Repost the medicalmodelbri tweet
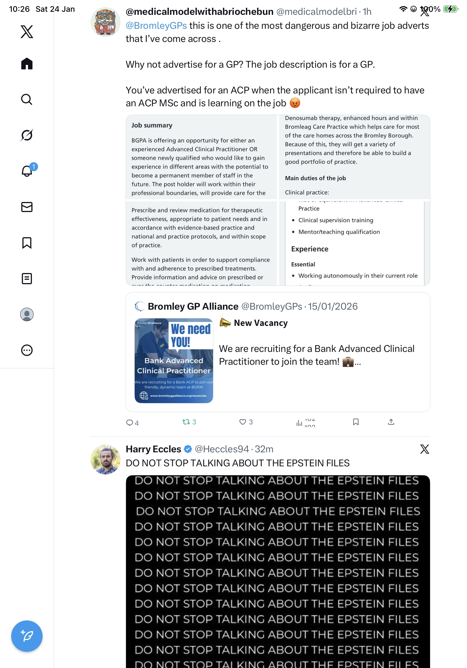The image size is (467, 668). coord(189,422)
